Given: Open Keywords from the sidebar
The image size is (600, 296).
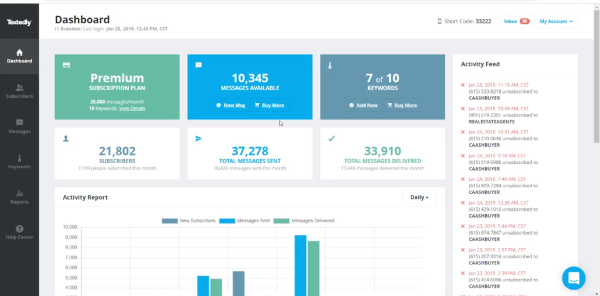Looking at the screenshot, I should (x=19, y=161).
